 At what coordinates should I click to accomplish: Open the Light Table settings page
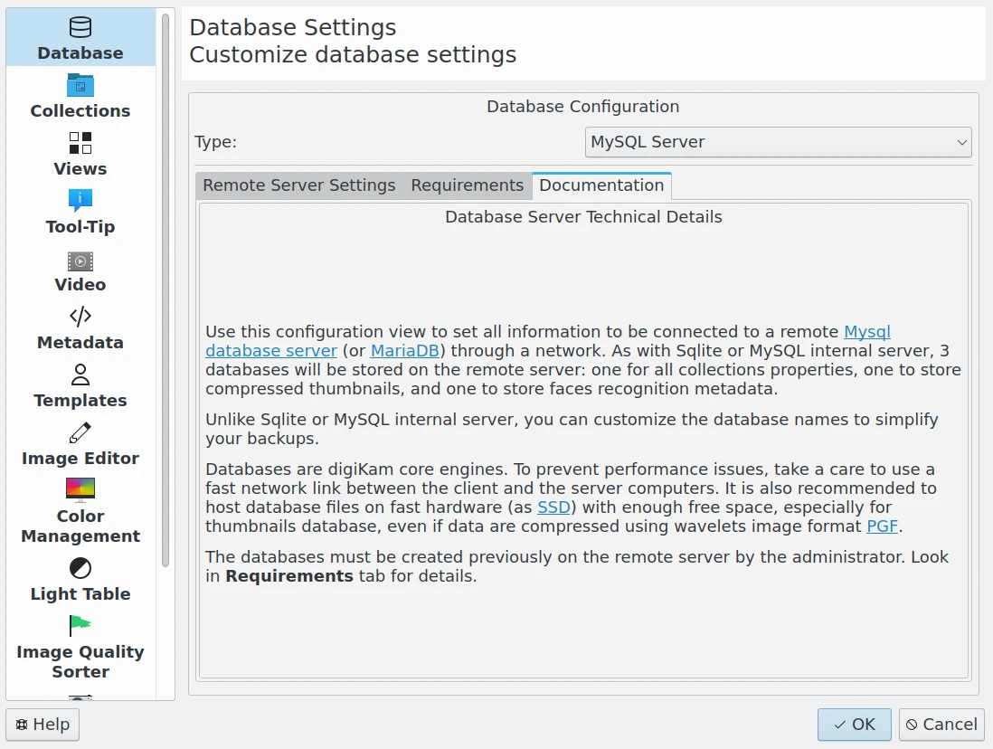(x=80, y=579)
